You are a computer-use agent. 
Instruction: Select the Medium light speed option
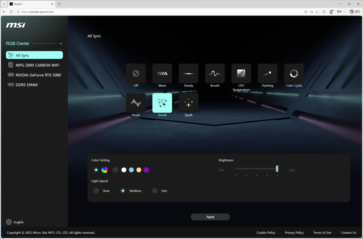click(123, 191)
